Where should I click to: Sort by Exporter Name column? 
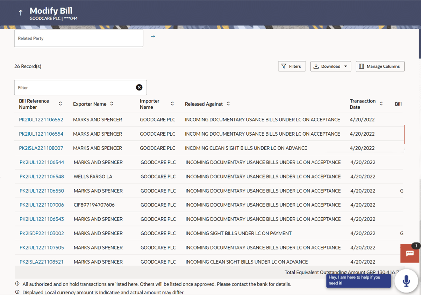[x=112, y=104]
